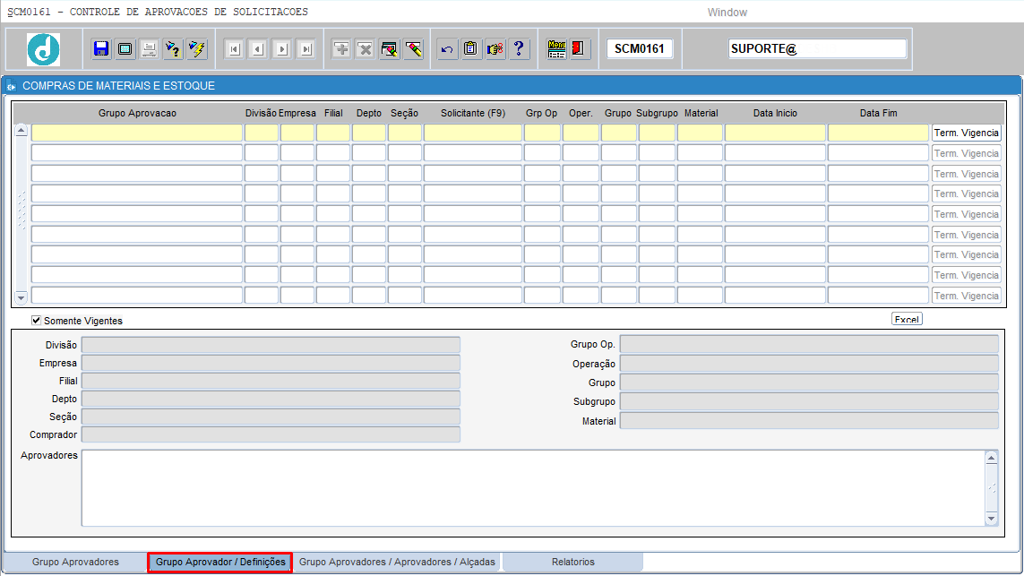Click the Enter Query flashlight-question icon
This screenshot has width=1024, height=576.
(173, 49)
